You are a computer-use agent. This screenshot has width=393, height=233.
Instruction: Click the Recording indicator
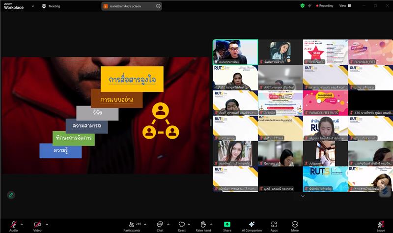325,6
